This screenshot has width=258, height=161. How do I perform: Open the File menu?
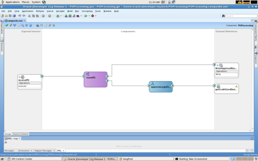pyautogui.click(x=3, y=11)
